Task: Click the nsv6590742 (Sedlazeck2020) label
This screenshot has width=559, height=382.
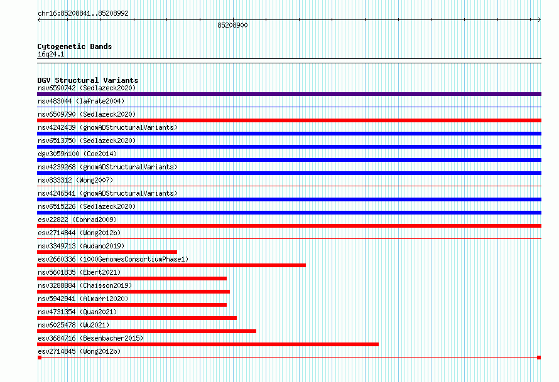Action: click(87, 88)
